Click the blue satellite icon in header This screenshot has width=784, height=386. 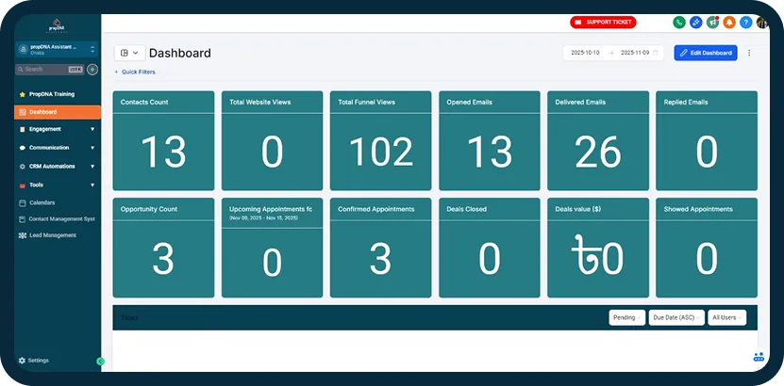[x=695, y=22]
